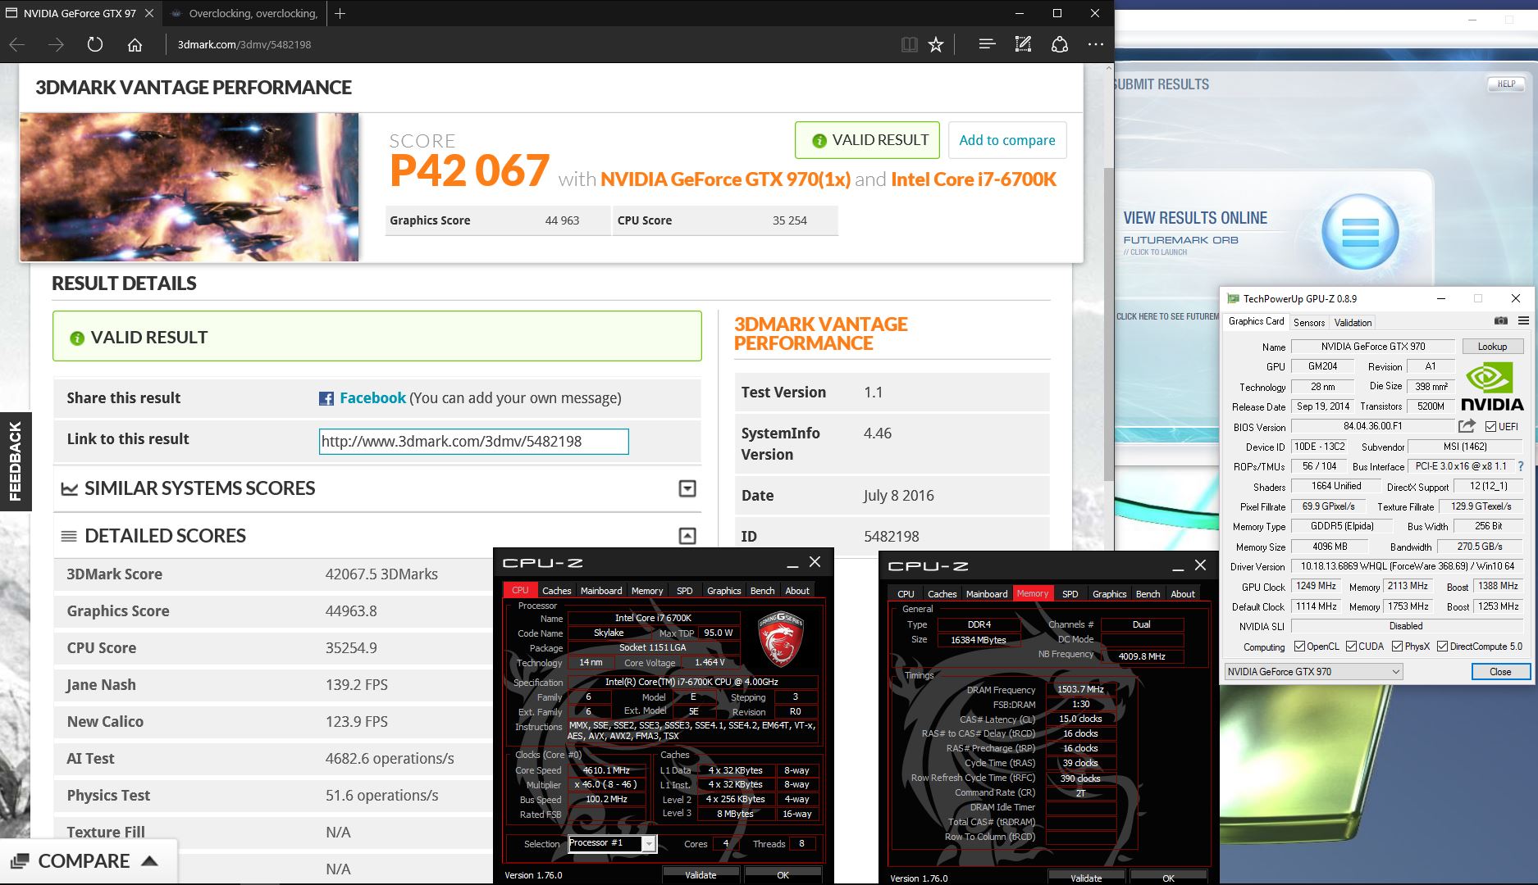Click the GPU-Z Close button
Viewport: 1538px width, 885px height.
pyautogui.click(x=1500, y=672)
